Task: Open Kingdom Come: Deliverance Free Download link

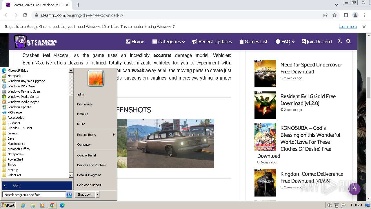Action: click(312, 177)
